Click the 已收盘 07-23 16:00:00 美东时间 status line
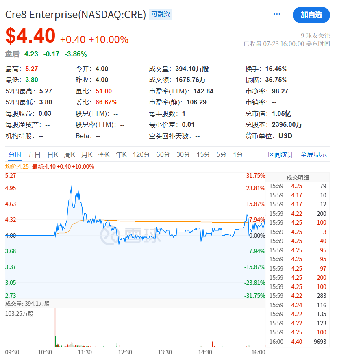Viewport: 337px width, 358px height. 287,43
